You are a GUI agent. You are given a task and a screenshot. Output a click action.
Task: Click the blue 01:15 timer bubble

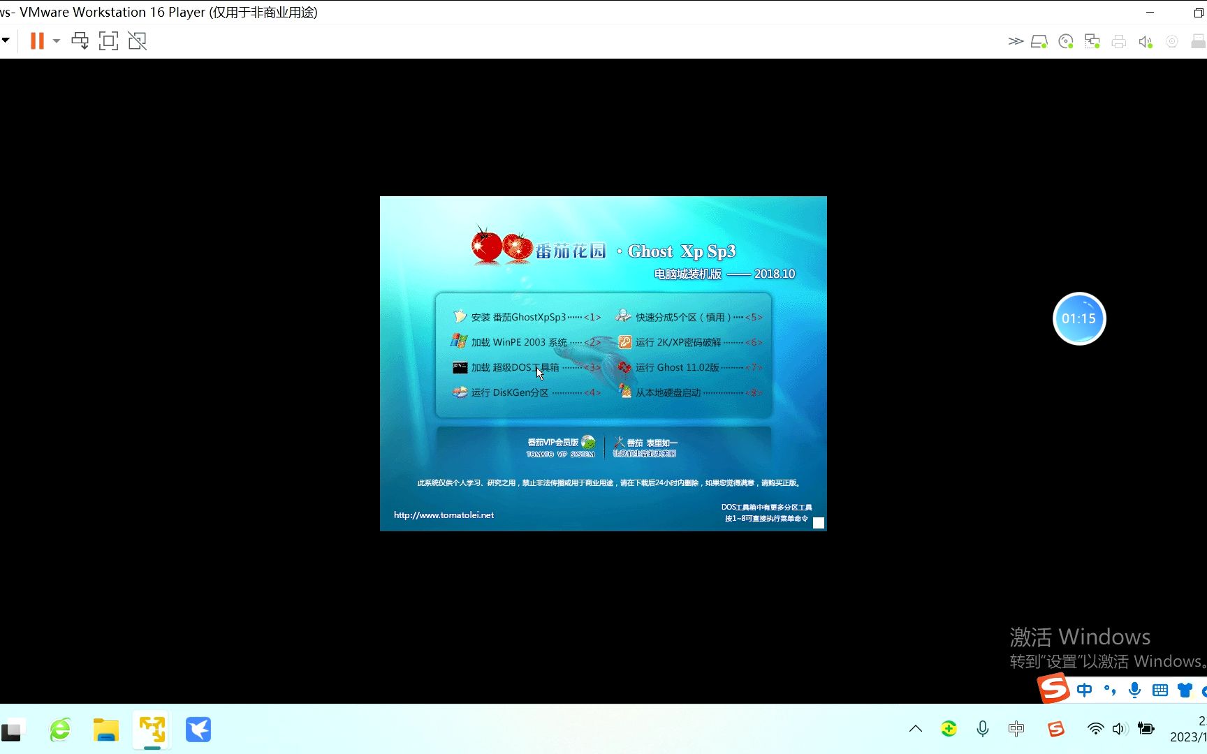click(x=1079, y=318)
